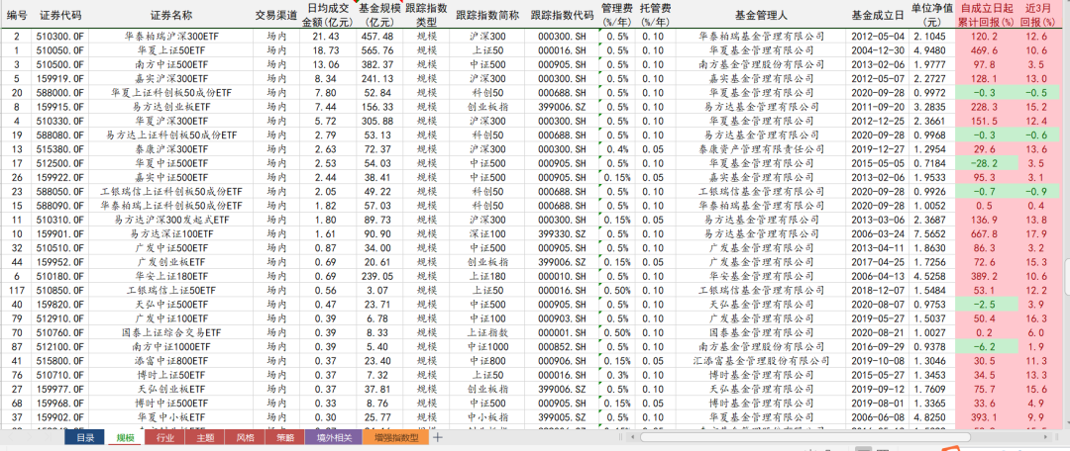Select cell 易方达深证100ETF
The height and width of the screenshot is (451, 1070).
coord(170,233)
